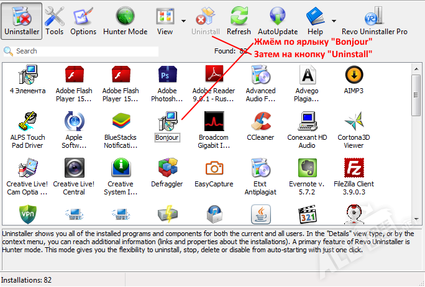The width and height of the screenshot is (425, 287).
Task: Expand the View dropdown arrow
Action: 183,20
